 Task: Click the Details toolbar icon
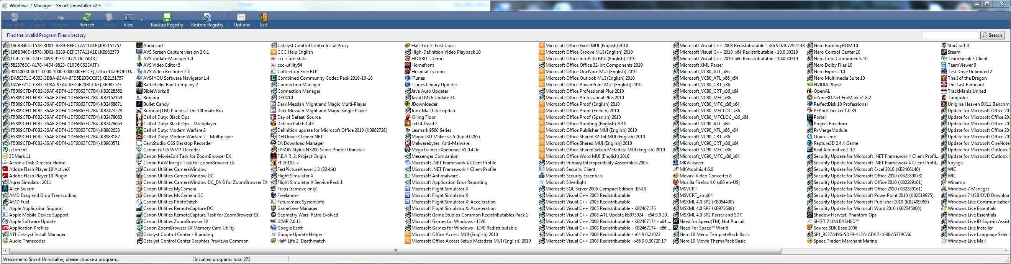point(109,17)
